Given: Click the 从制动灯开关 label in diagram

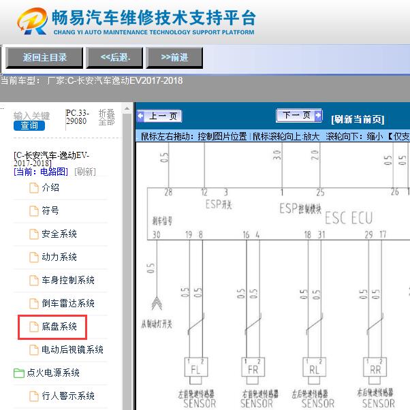Looking at the screenshot, I should click(157, 324).
